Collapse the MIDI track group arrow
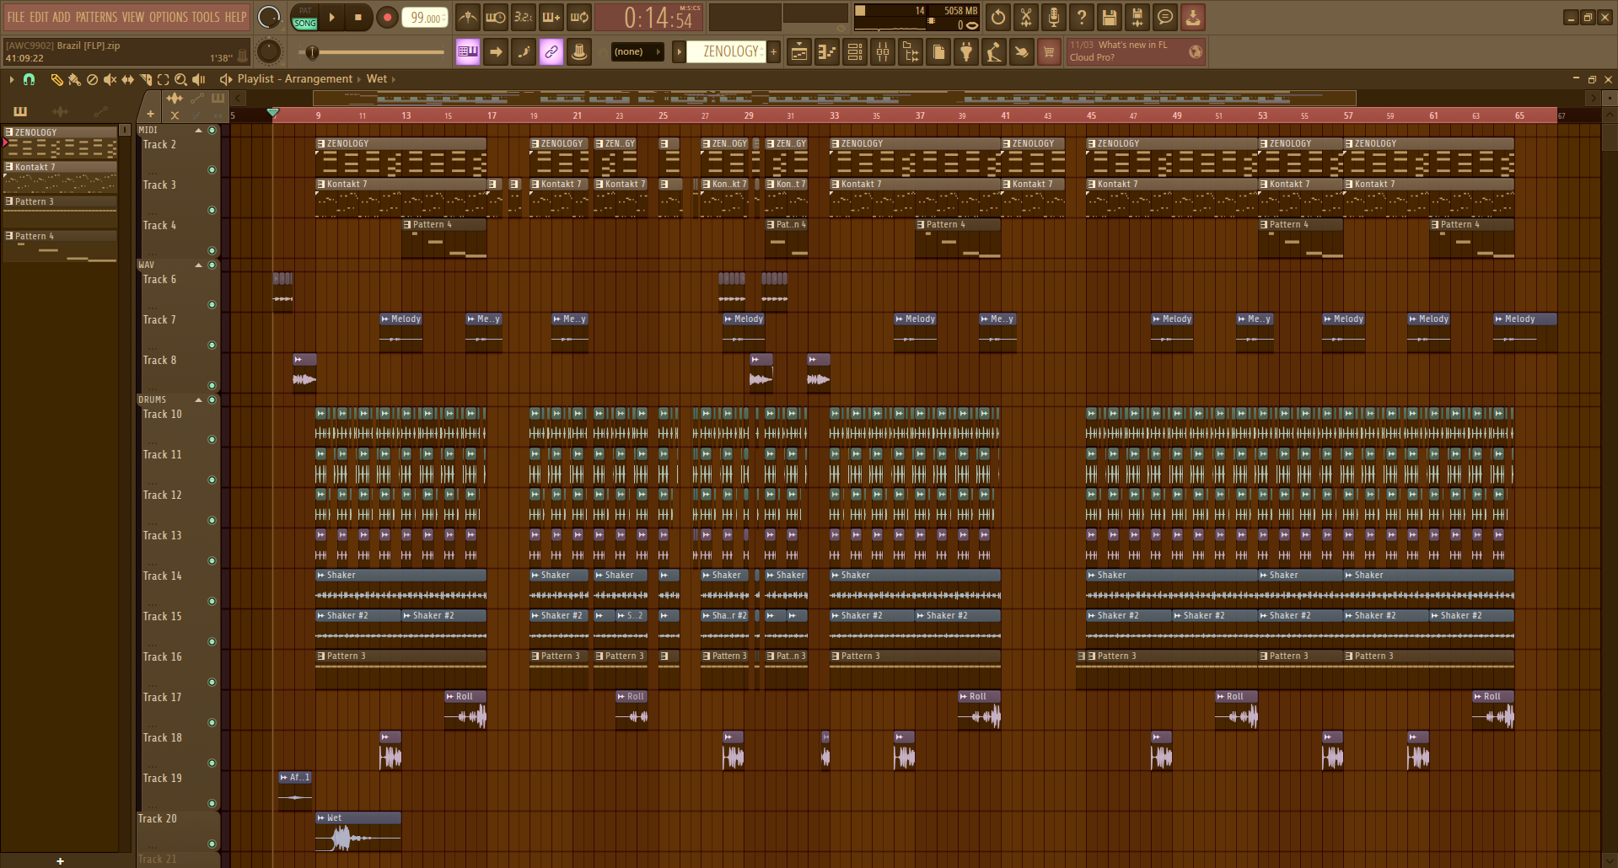This screenshot has height=868, width=1618. tap(199, 131)
